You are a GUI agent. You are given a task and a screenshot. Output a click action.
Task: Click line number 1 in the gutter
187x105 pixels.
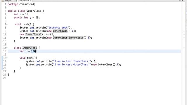pyautogui.click(x=5, y=4)
